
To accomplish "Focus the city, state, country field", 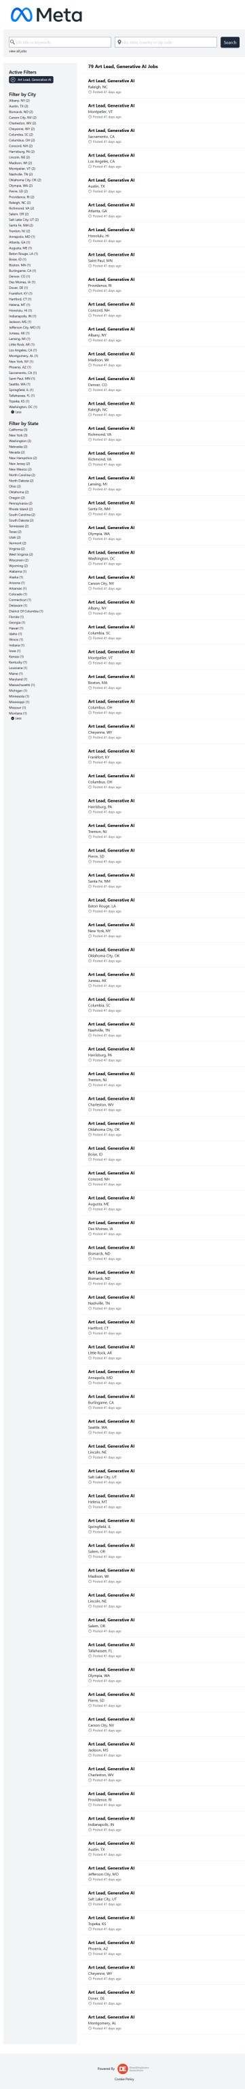I will (166, 42).
